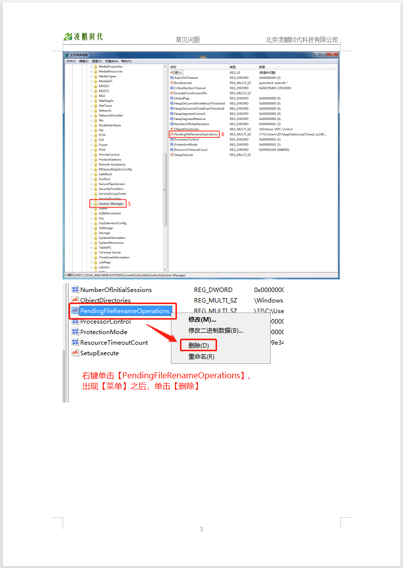The width and height of the screenshot is (403, 568).
Task: Click the tree pane vertical scrollbar thumb
Action: (x=165, y=190)
